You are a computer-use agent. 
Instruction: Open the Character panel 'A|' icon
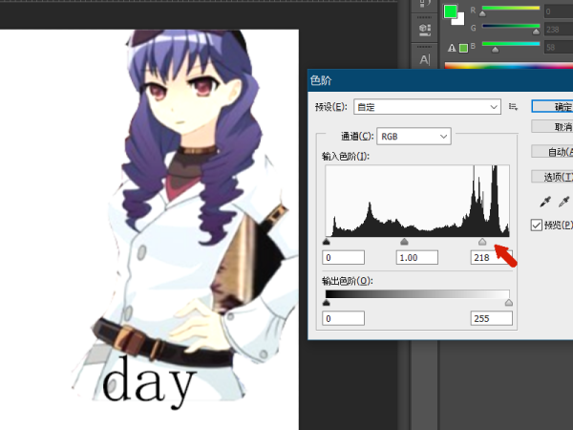[x=425, y=59]
